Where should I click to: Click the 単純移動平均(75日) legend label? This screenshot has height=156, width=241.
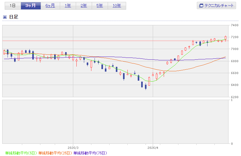click(x=90, y=153)
